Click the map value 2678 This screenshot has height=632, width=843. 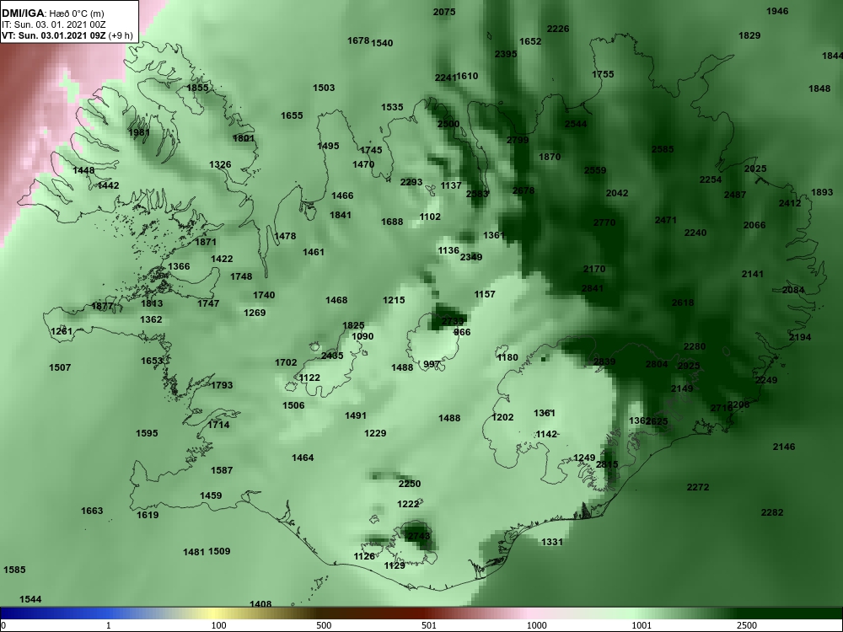524,190
